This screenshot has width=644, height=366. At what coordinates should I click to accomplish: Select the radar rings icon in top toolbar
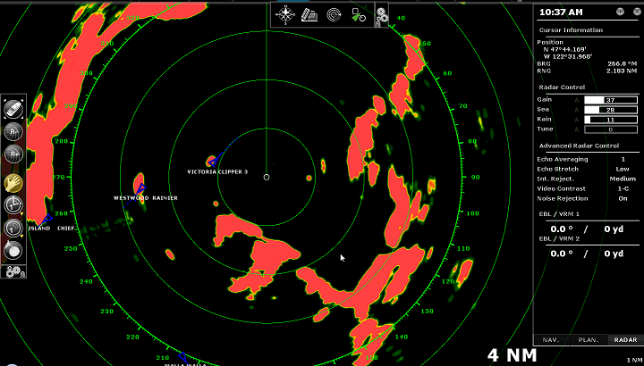point(334,13)
